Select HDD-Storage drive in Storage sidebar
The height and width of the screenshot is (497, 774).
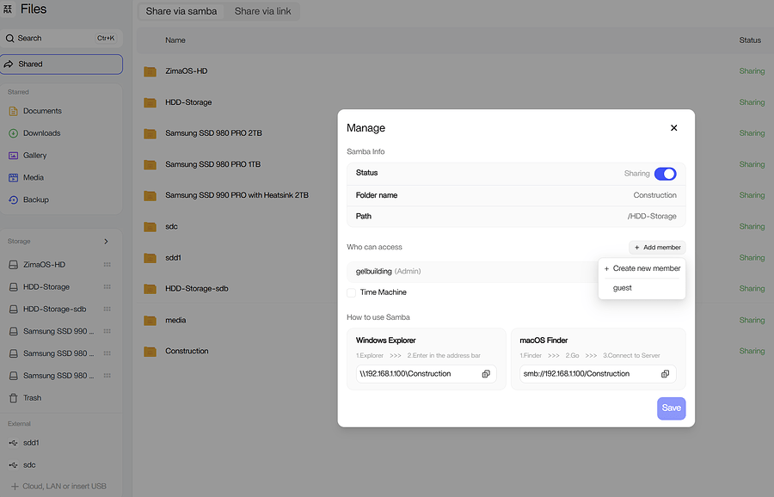pyautogui.click(x=46, y=286)
